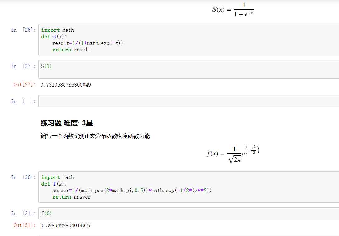Select the empty In [ ] prompt
This screenshot has height=236, width=339.
tap(23, 101)
